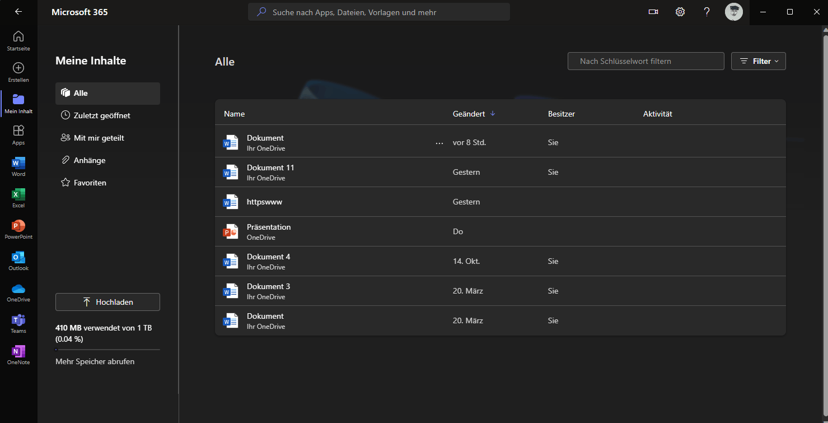Screen dimensions: 828x423
Task: Minimize the Microsoft 365 window
Action: [763, 12]
